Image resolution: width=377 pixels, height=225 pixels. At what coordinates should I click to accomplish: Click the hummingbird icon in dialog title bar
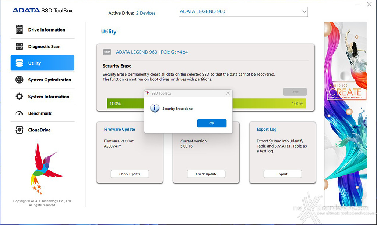click(147, 93)
